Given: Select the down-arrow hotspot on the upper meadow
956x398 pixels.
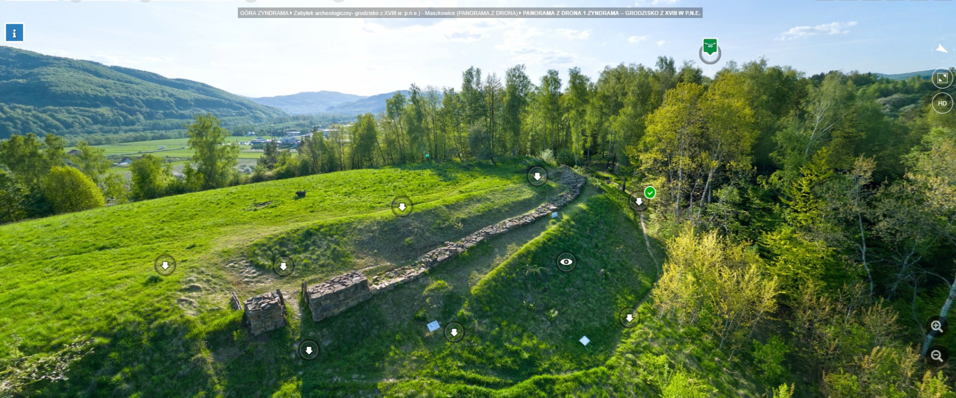Looking at the screenshot, I should point(402,207).
